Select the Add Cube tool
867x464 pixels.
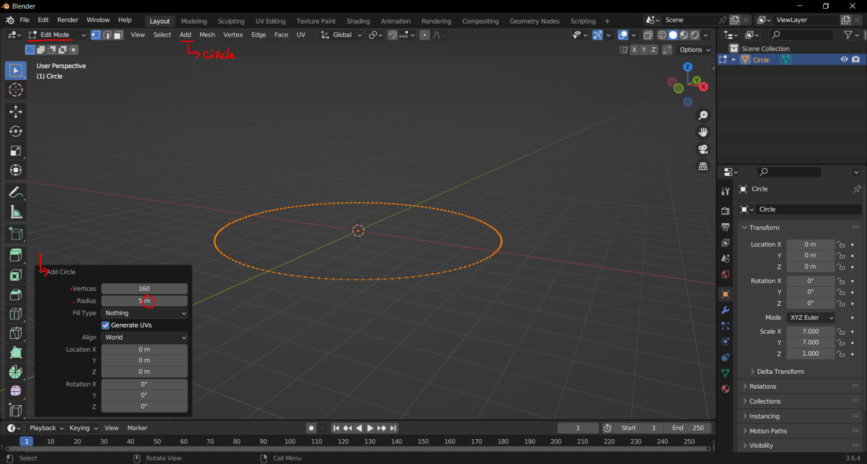click(x=15, y=234)
